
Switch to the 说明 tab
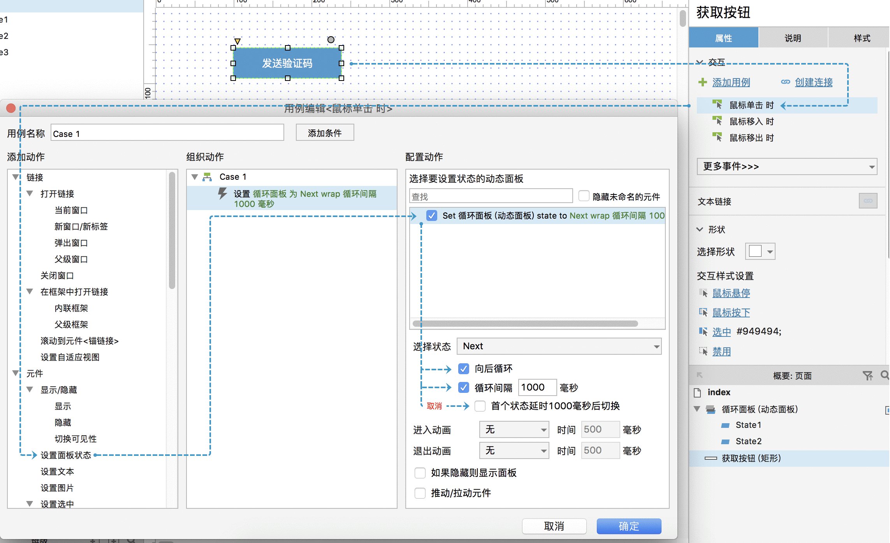793,38
